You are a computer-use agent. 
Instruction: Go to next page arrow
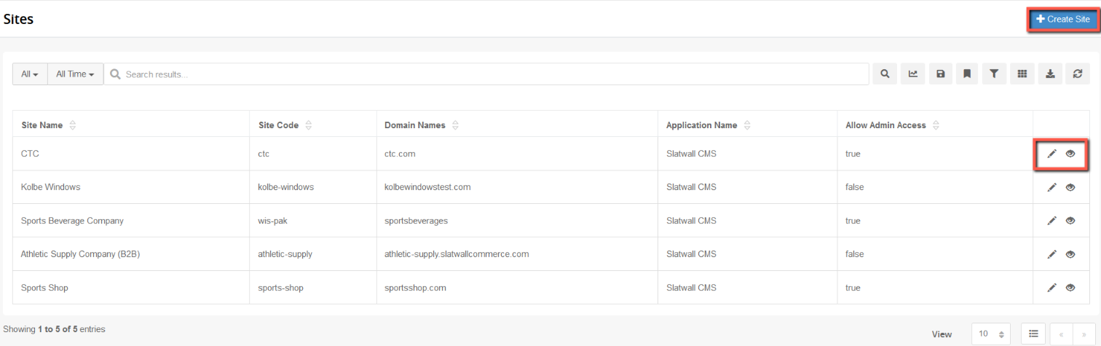coord(1084,334)
